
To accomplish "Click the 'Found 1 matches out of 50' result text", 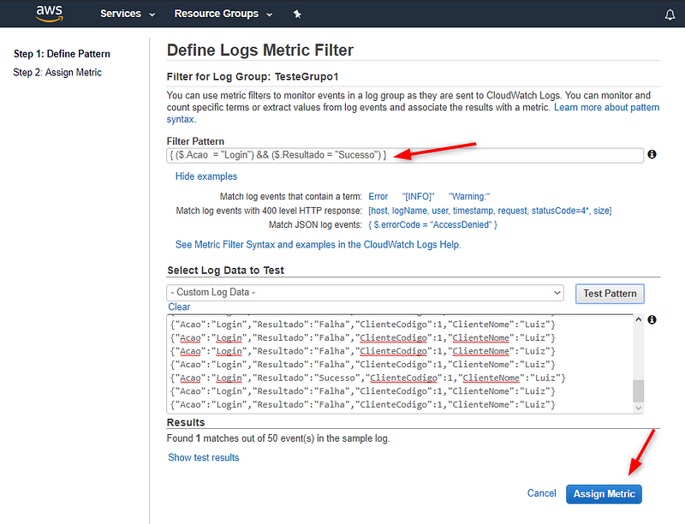I will pyautogui.click(x=277, y=438).
